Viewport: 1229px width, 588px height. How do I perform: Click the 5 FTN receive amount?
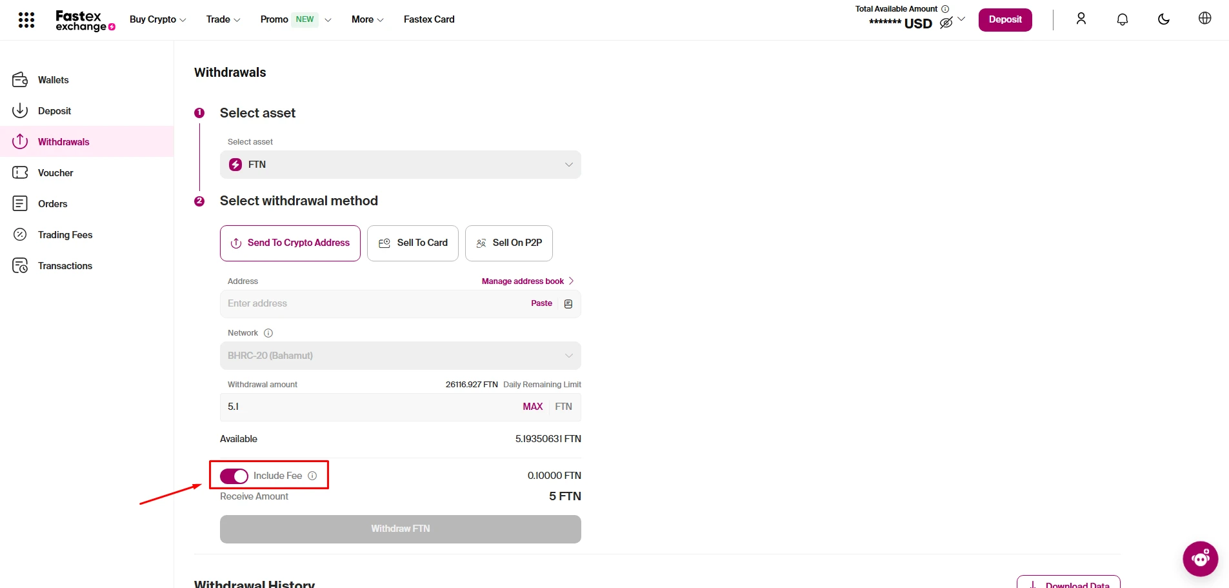(x=565, y=496)
